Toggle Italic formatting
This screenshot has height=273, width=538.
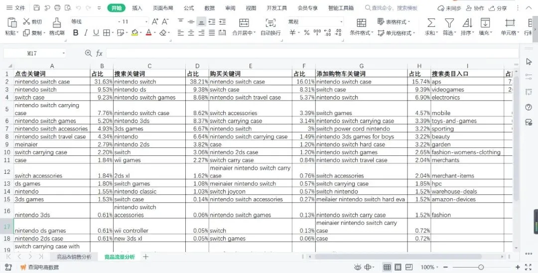coord(86,32)
